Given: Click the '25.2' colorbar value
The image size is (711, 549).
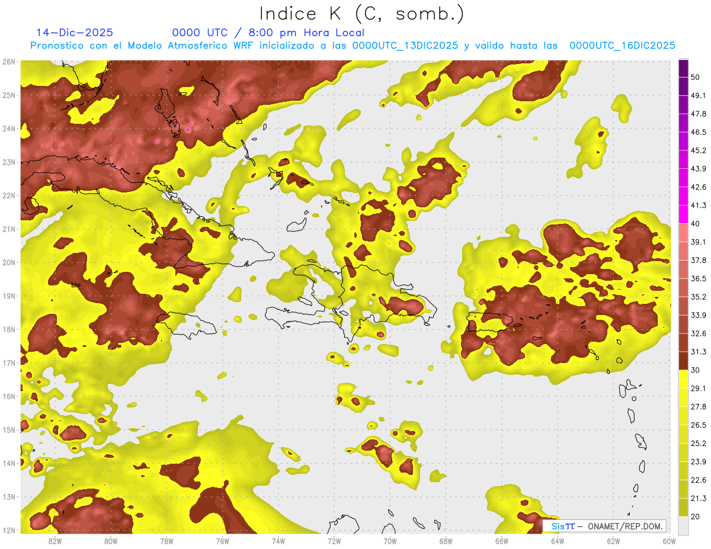Looking at the screenshot, I should point(699,444).
